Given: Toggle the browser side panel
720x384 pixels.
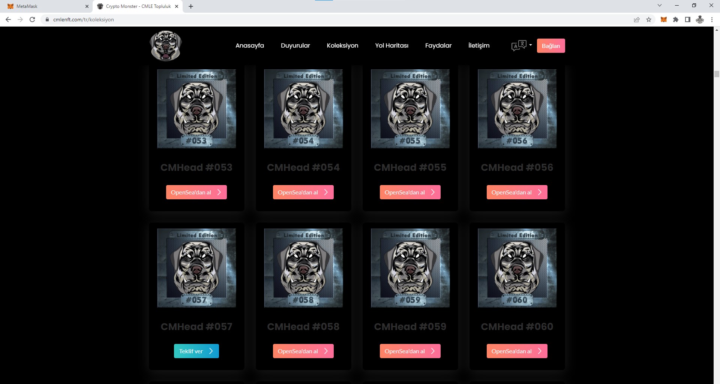Looking at the screenshot, I should click(687, 19).
